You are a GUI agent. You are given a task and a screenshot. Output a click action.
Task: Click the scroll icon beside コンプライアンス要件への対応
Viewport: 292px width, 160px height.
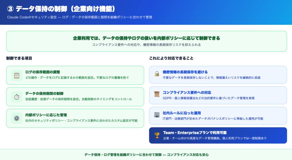[157, 94]
